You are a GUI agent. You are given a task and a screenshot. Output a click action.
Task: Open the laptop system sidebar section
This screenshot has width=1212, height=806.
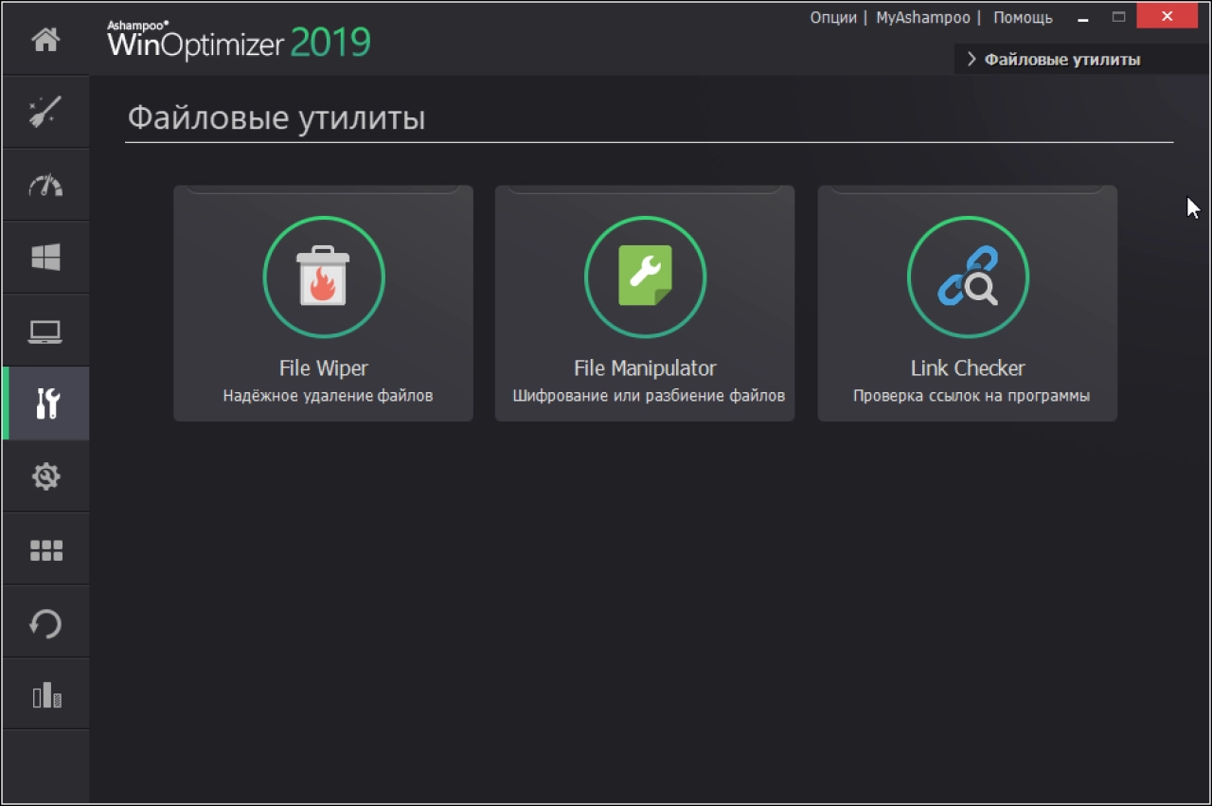point(45,331)
